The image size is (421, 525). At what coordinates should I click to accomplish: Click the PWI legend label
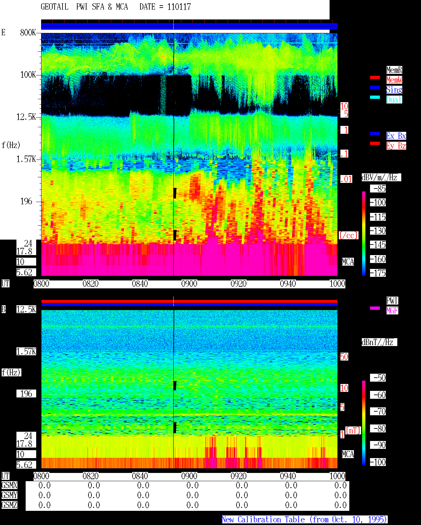tap(392, 301)
